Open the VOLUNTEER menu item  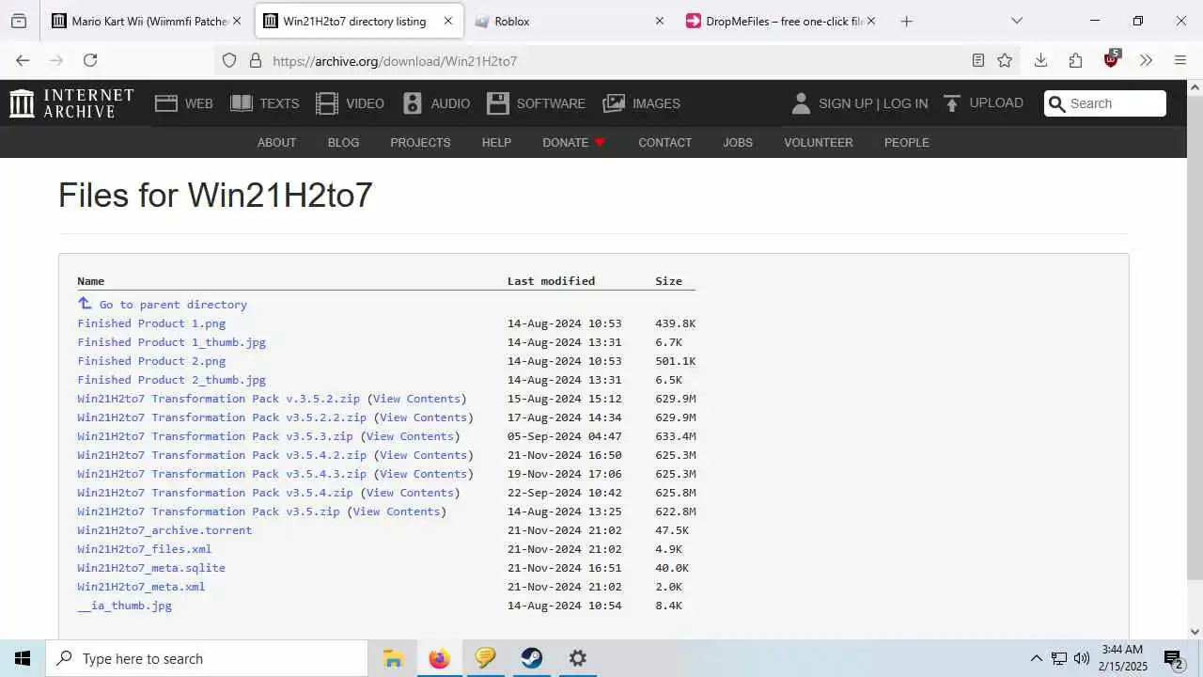point(819,143)
